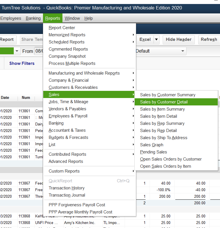The image size is (220, 228).
Task: Click the Hide Header button
Action: 178,39
